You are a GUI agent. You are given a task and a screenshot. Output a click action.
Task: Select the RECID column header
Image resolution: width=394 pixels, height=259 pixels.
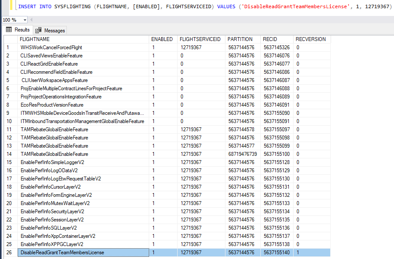[277, 39]
